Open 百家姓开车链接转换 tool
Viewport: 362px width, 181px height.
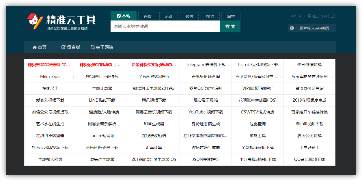point(309,112)
